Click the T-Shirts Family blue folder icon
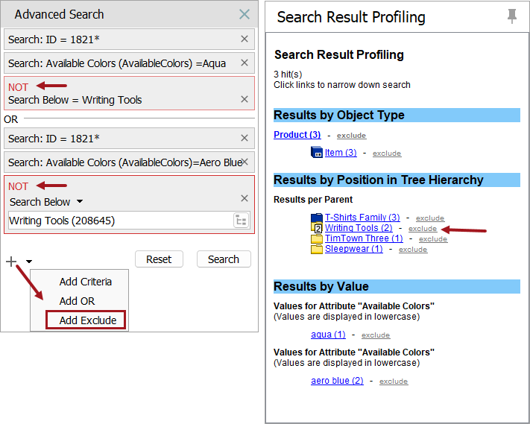This screenshot has height=424, width=530. 317,217
